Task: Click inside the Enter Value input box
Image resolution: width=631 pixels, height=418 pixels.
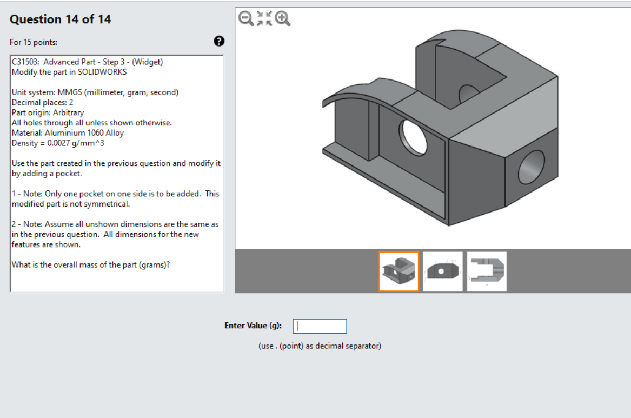Action: click(319, 326)
